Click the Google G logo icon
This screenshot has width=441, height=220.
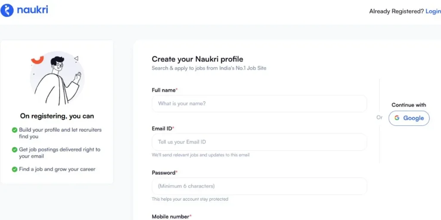[397, 118]
